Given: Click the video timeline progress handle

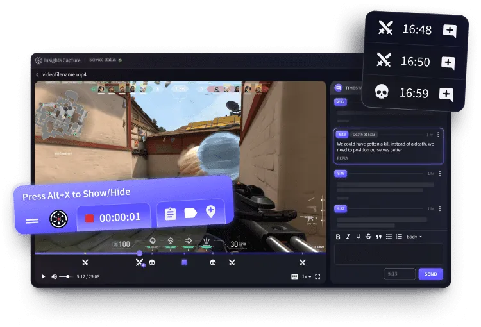Looking at the screenshot, I should (x=139, y=253).
